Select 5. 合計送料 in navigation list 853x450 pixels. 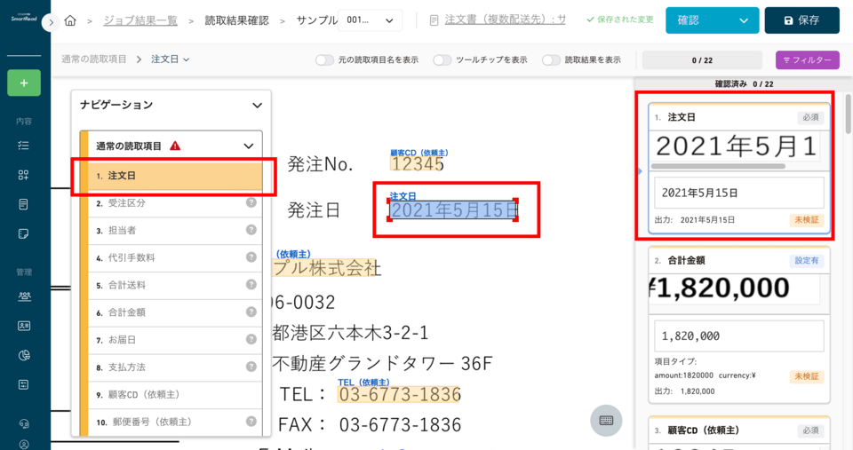coord(175,285)
